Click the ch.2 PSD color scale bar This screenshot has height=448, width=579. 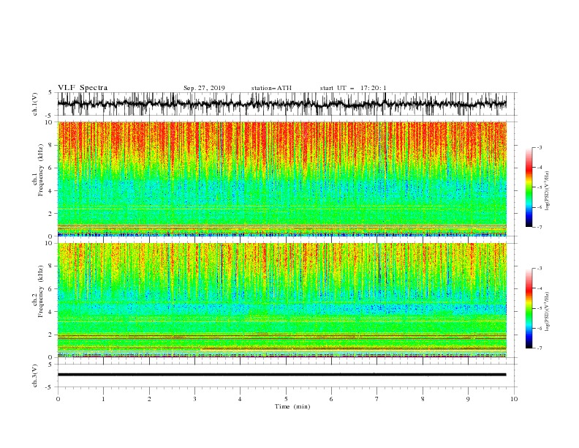tap(529, 308)
